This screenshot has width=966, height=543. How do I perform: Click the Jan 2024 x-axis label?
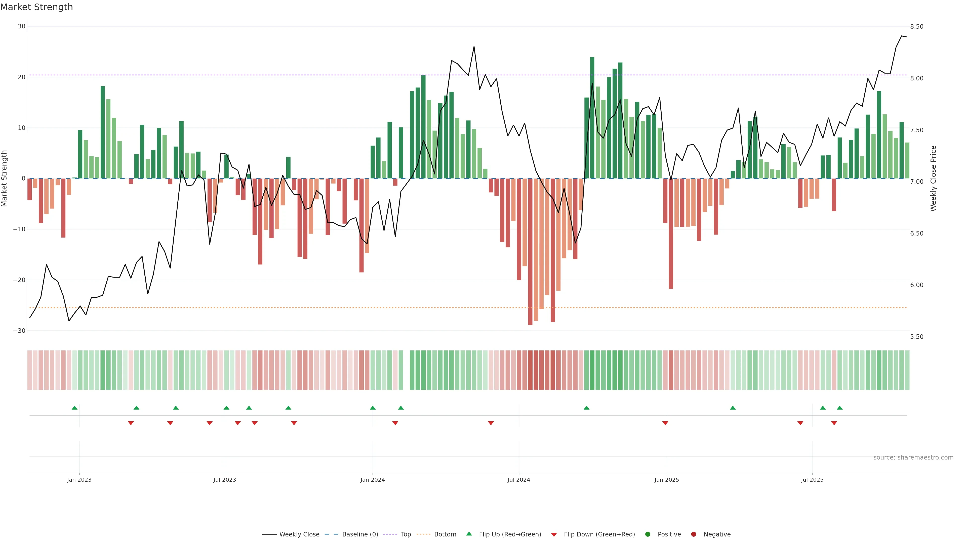pos(372,480)
